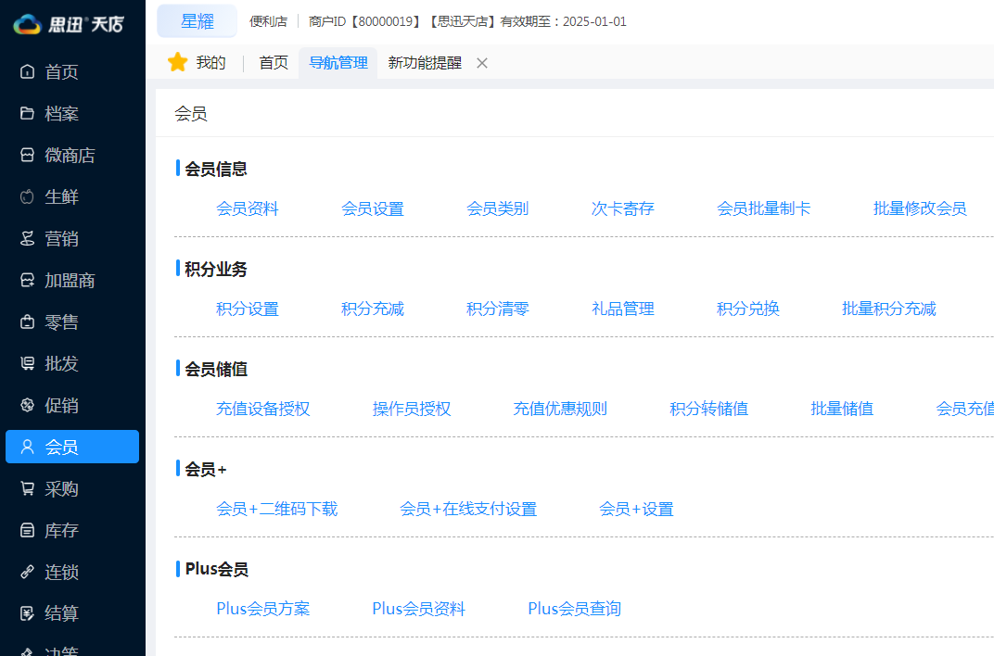Select the 星耀 tab at the top
The height and width of the screenshot is (656, 994).
197,20
